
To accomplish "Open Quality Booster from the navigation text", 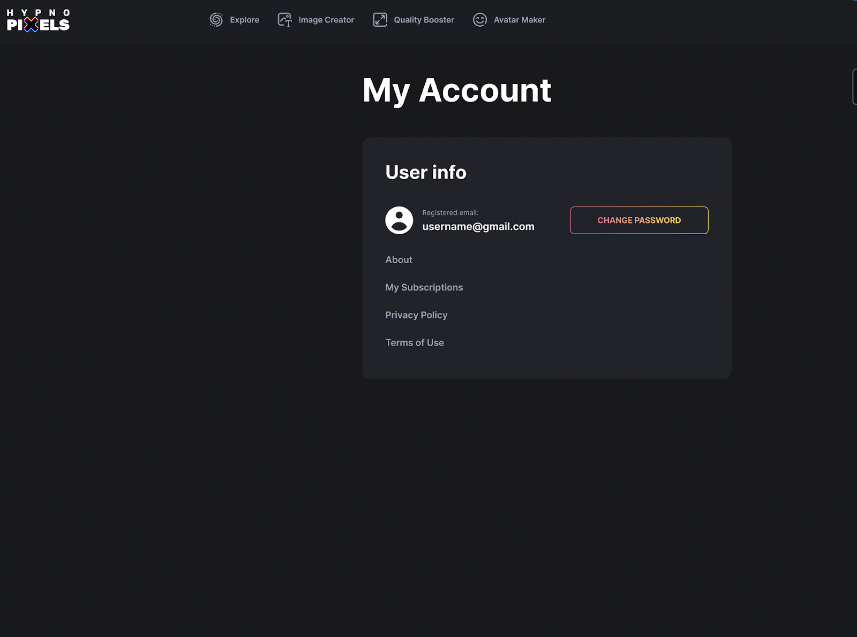I will pos(424,20).
